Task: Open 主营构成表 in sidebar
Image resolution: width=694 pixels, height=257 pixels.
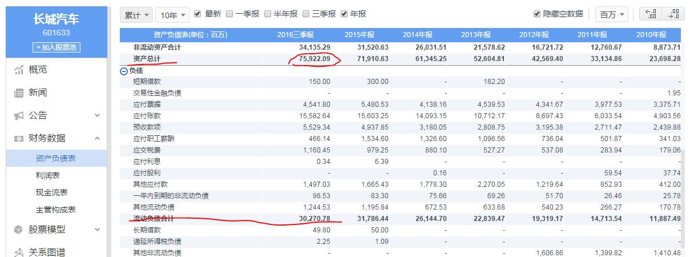Action: (56, 210)
